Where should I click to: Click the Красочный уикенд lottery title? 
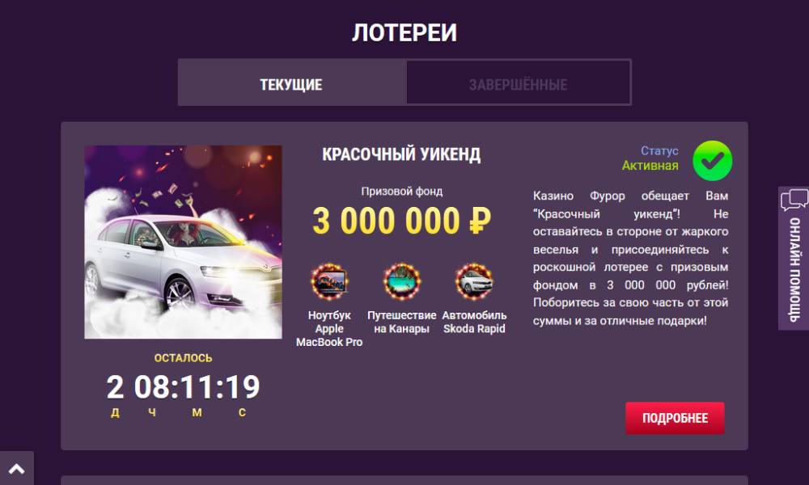[x=401, y=154]
